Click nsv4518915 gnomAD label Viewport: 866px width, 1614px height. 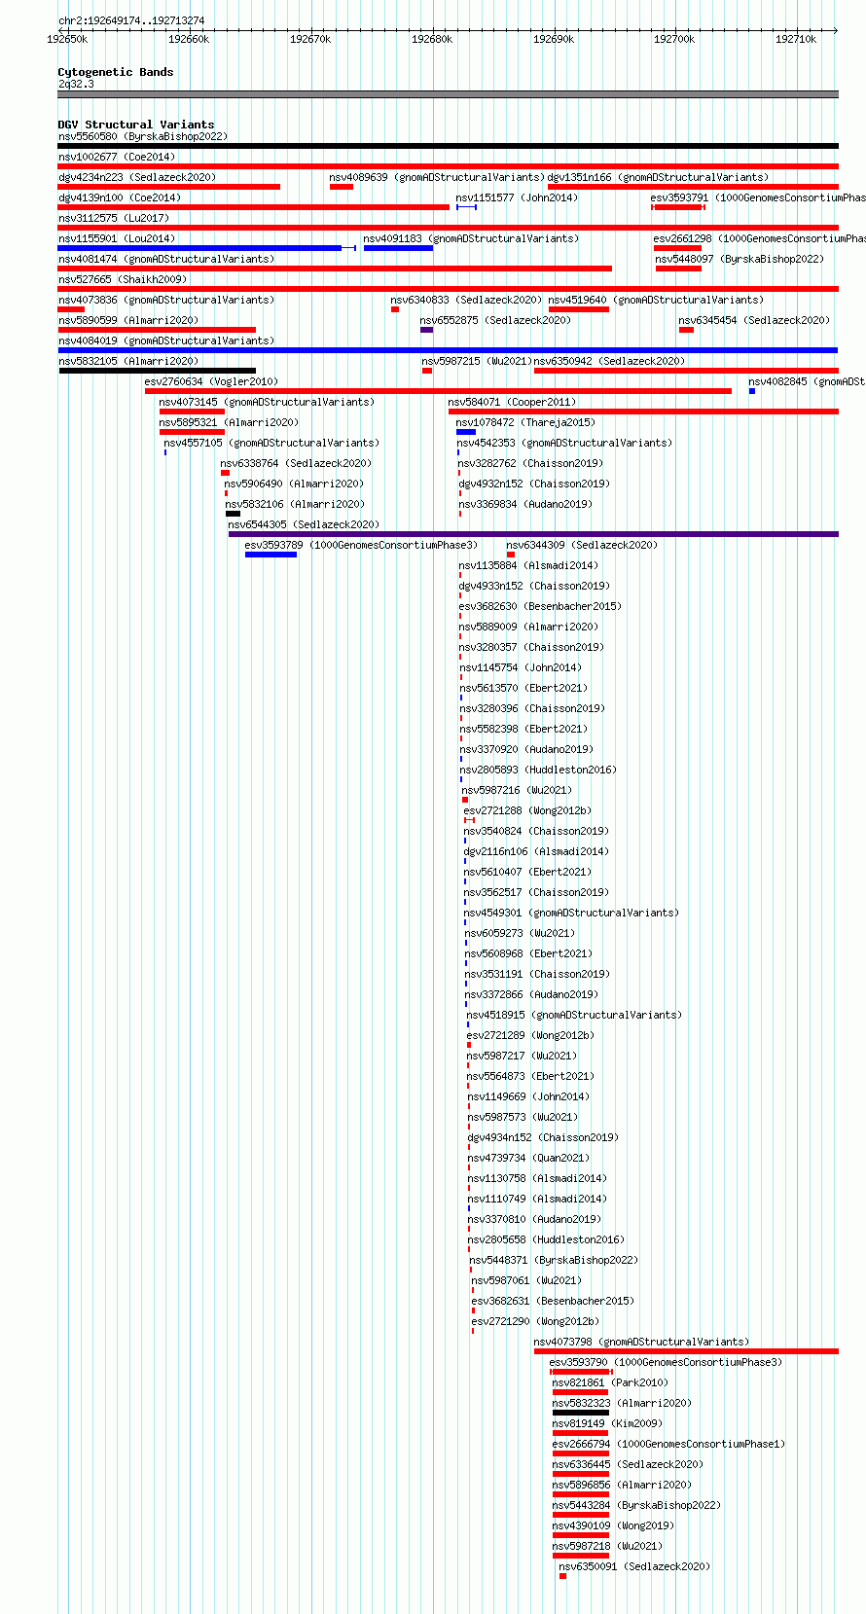point(574,1016)
